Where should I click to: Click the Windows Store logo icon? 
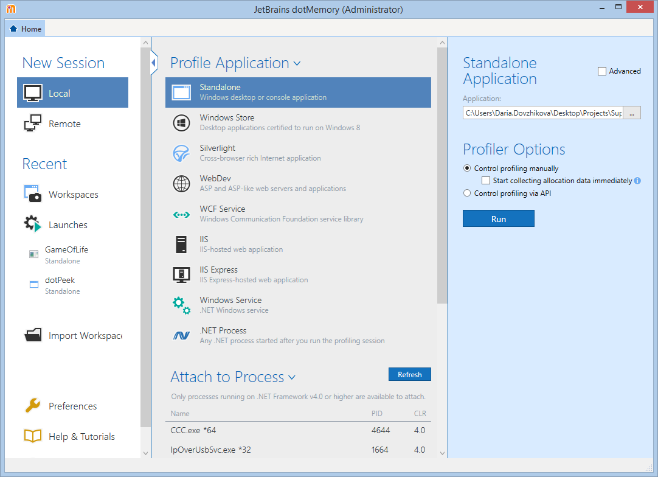(182, 123)
